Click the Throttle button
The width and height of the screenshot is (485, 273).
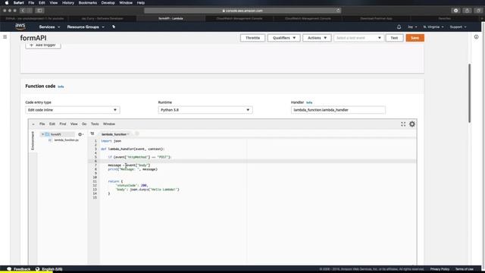pos(252,38)
